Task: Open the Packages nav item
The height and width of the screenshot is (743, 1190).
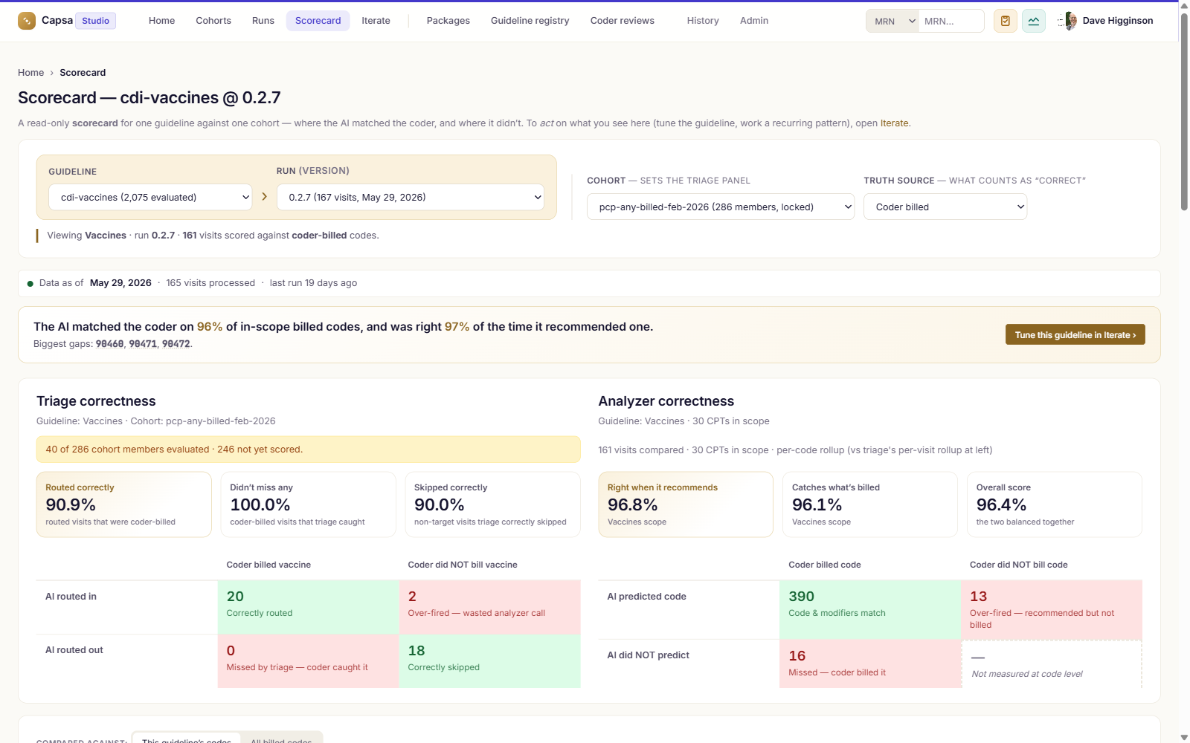Action: (448, 21)
